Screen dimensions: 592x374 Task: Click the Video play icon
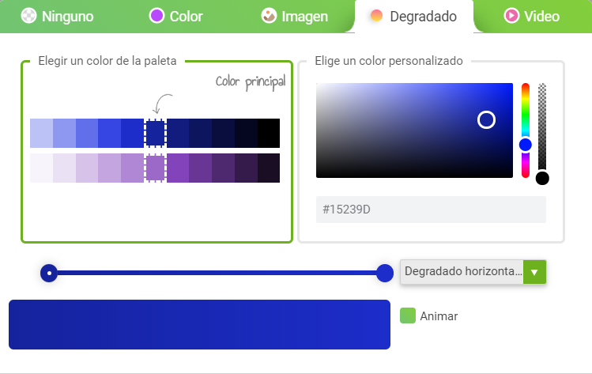click(x=511, y=16)
